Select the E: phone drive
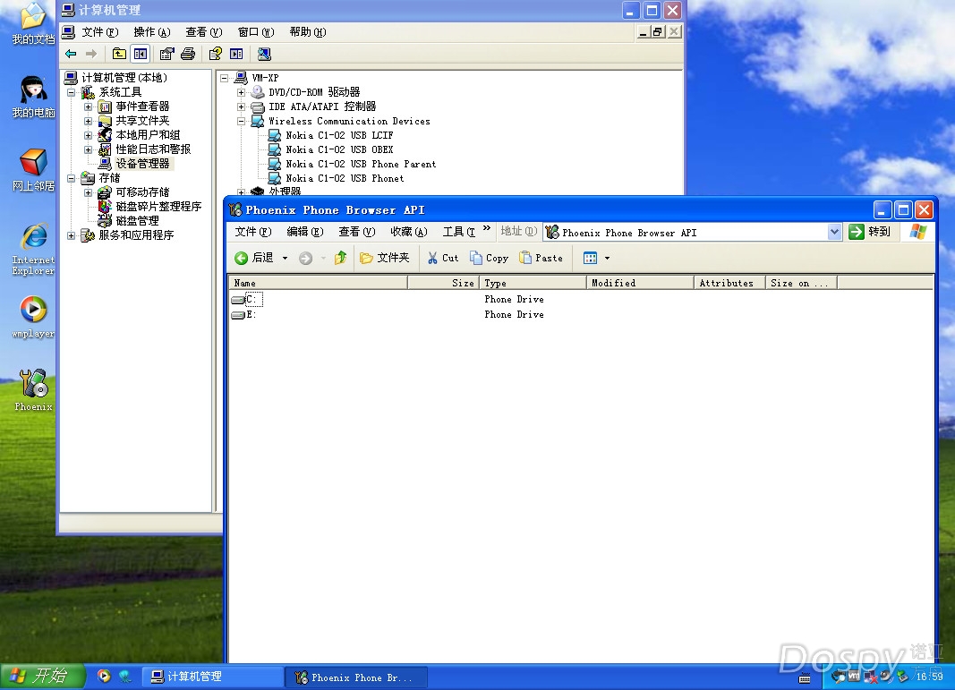The width and height of the screenshot is (955, 690). point(243,315)
